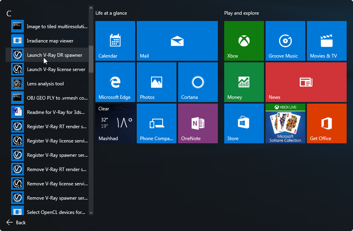Select the Life at a glance group title
353x231 pixels.
tap(111, 13)
